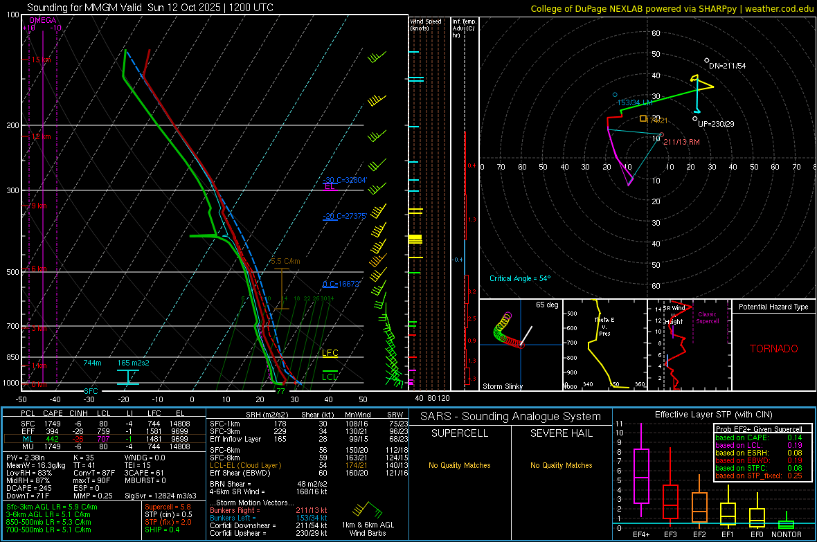The image size is (817, 542).
Task: Click 'No Quality Matches' under SUPERCELL
Action: point(460,465)
